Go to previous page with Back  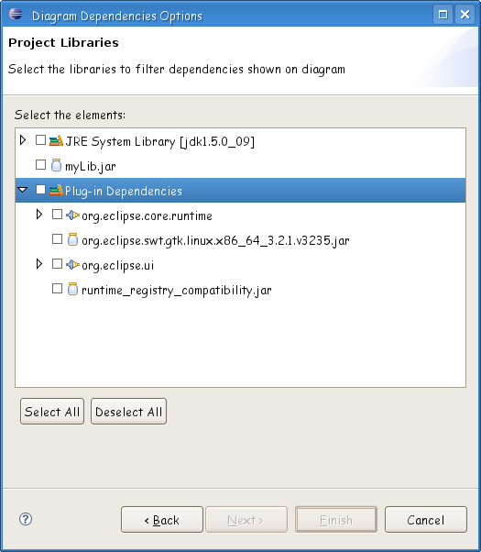(162, 520)
